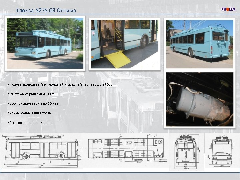Select the front-view trolleybus photo
240x180 pixels.
click(45, 43)
